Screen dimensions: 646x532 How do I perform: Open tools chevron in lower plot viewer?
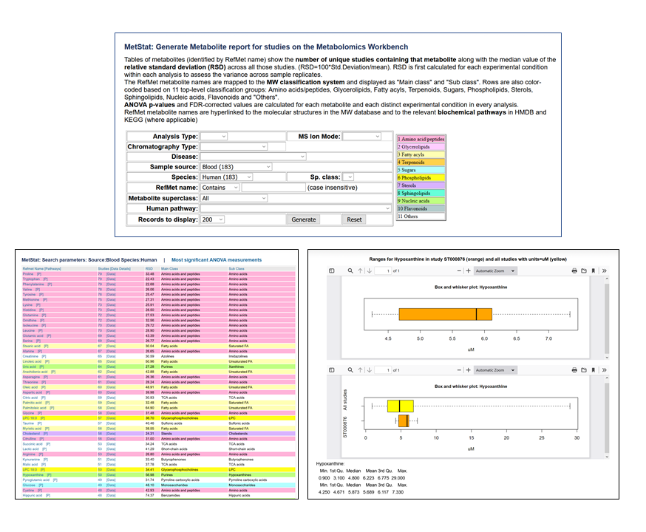[x=605, y=370]
